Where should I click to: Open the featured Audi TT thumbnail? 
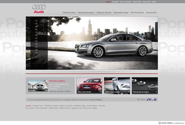click(x=38, y=86)
